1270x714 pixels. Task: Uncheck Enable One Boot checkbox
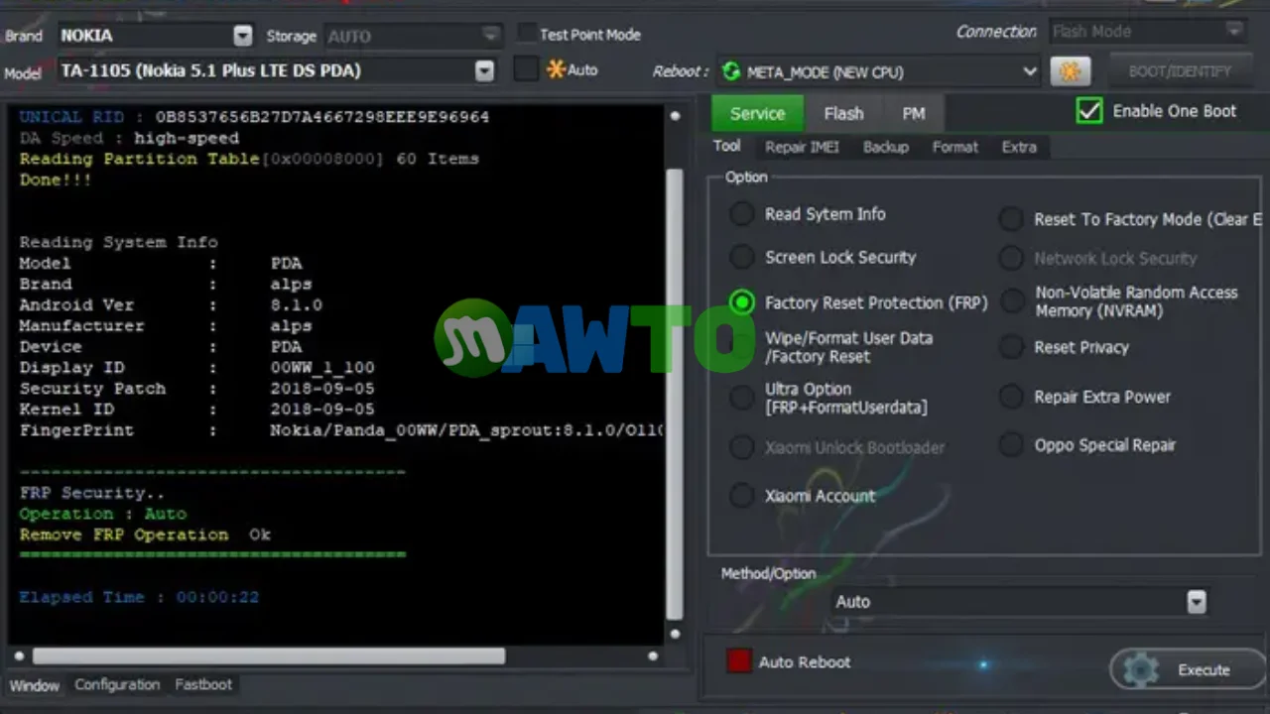1088,111
